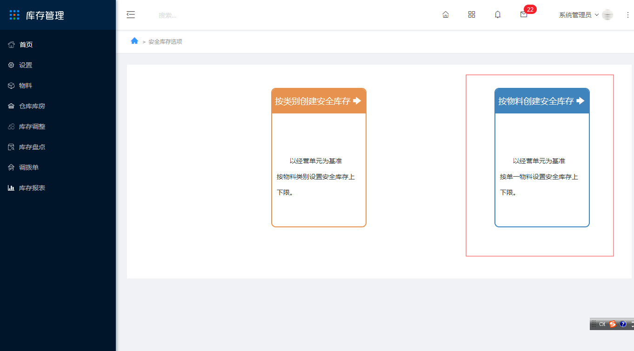Click the 安全库存选项 breadcrumb text

coord(166,41)
